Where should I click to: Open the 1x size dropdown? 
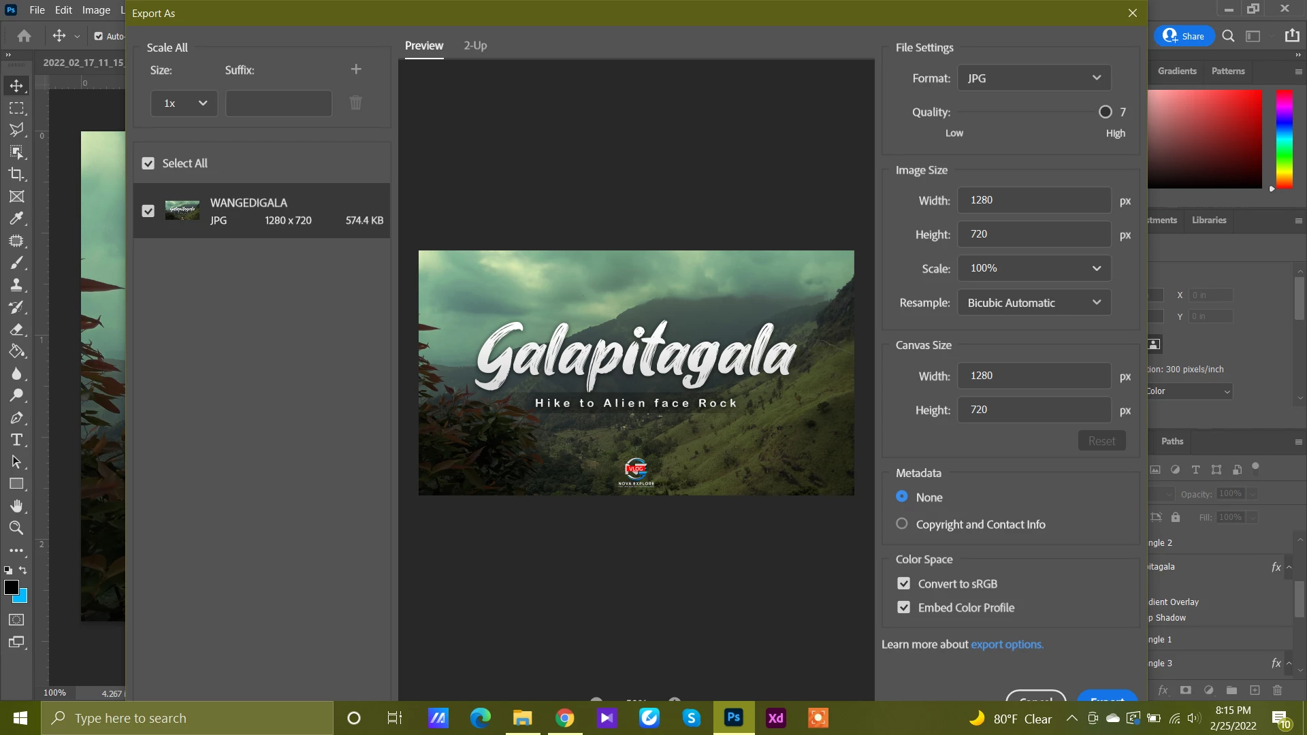[184, 103]
